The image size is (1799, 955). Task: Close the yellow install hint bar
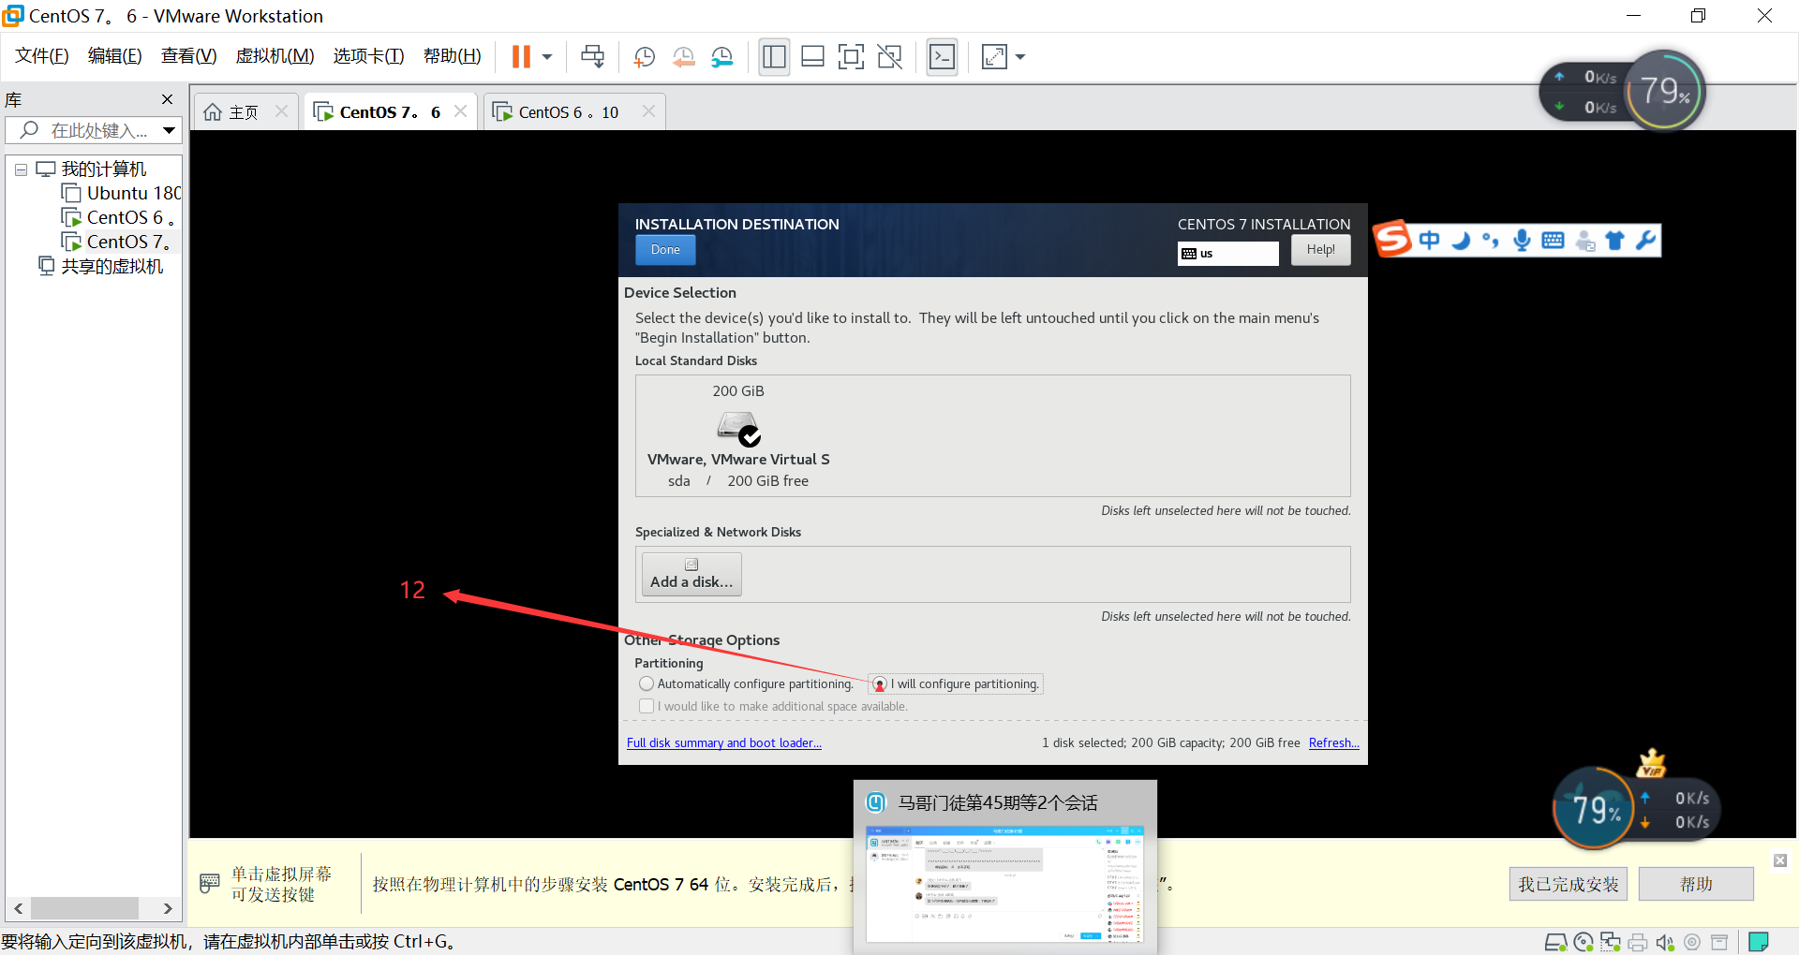pyautogui.click(x=1780, y=860)
